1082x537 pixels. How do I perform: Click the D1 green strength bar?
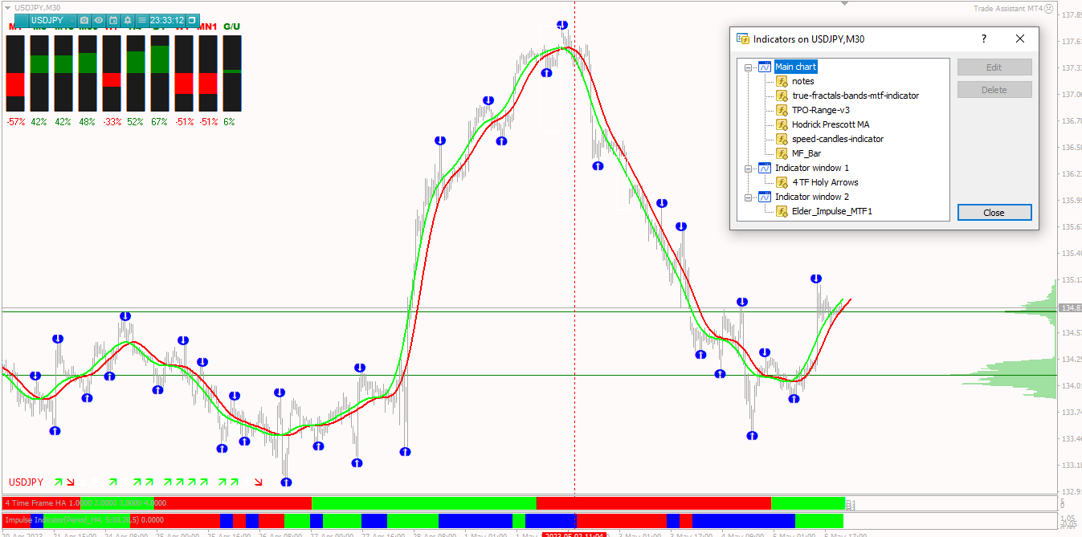click(x=160, y=59)
